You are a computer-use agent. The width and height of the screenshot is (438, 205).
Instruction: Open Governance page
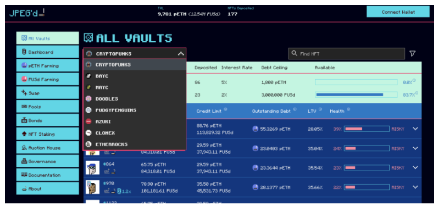[x=47, y=162]
